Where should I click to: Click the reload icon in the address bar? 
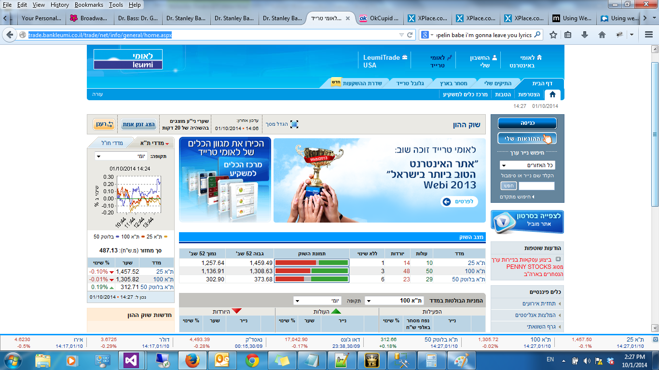[x=411, y=35]
